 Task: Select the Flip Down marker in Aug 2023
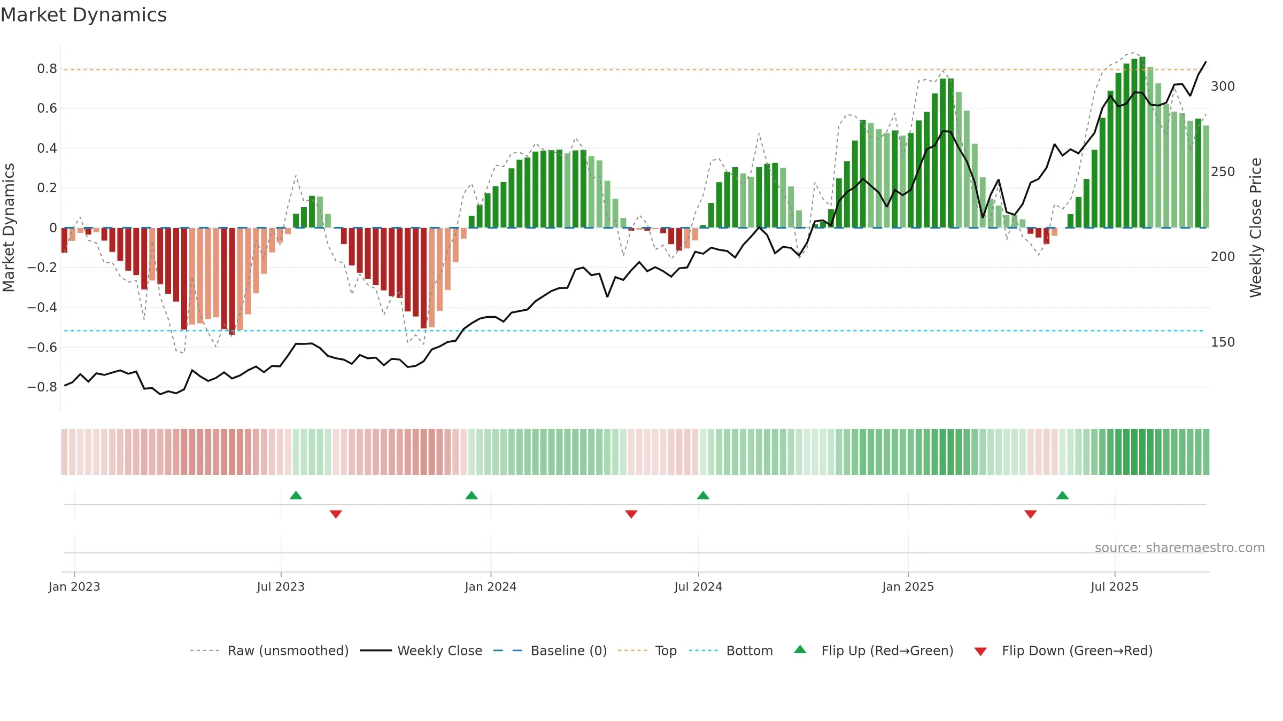click(x=336, y=514)
